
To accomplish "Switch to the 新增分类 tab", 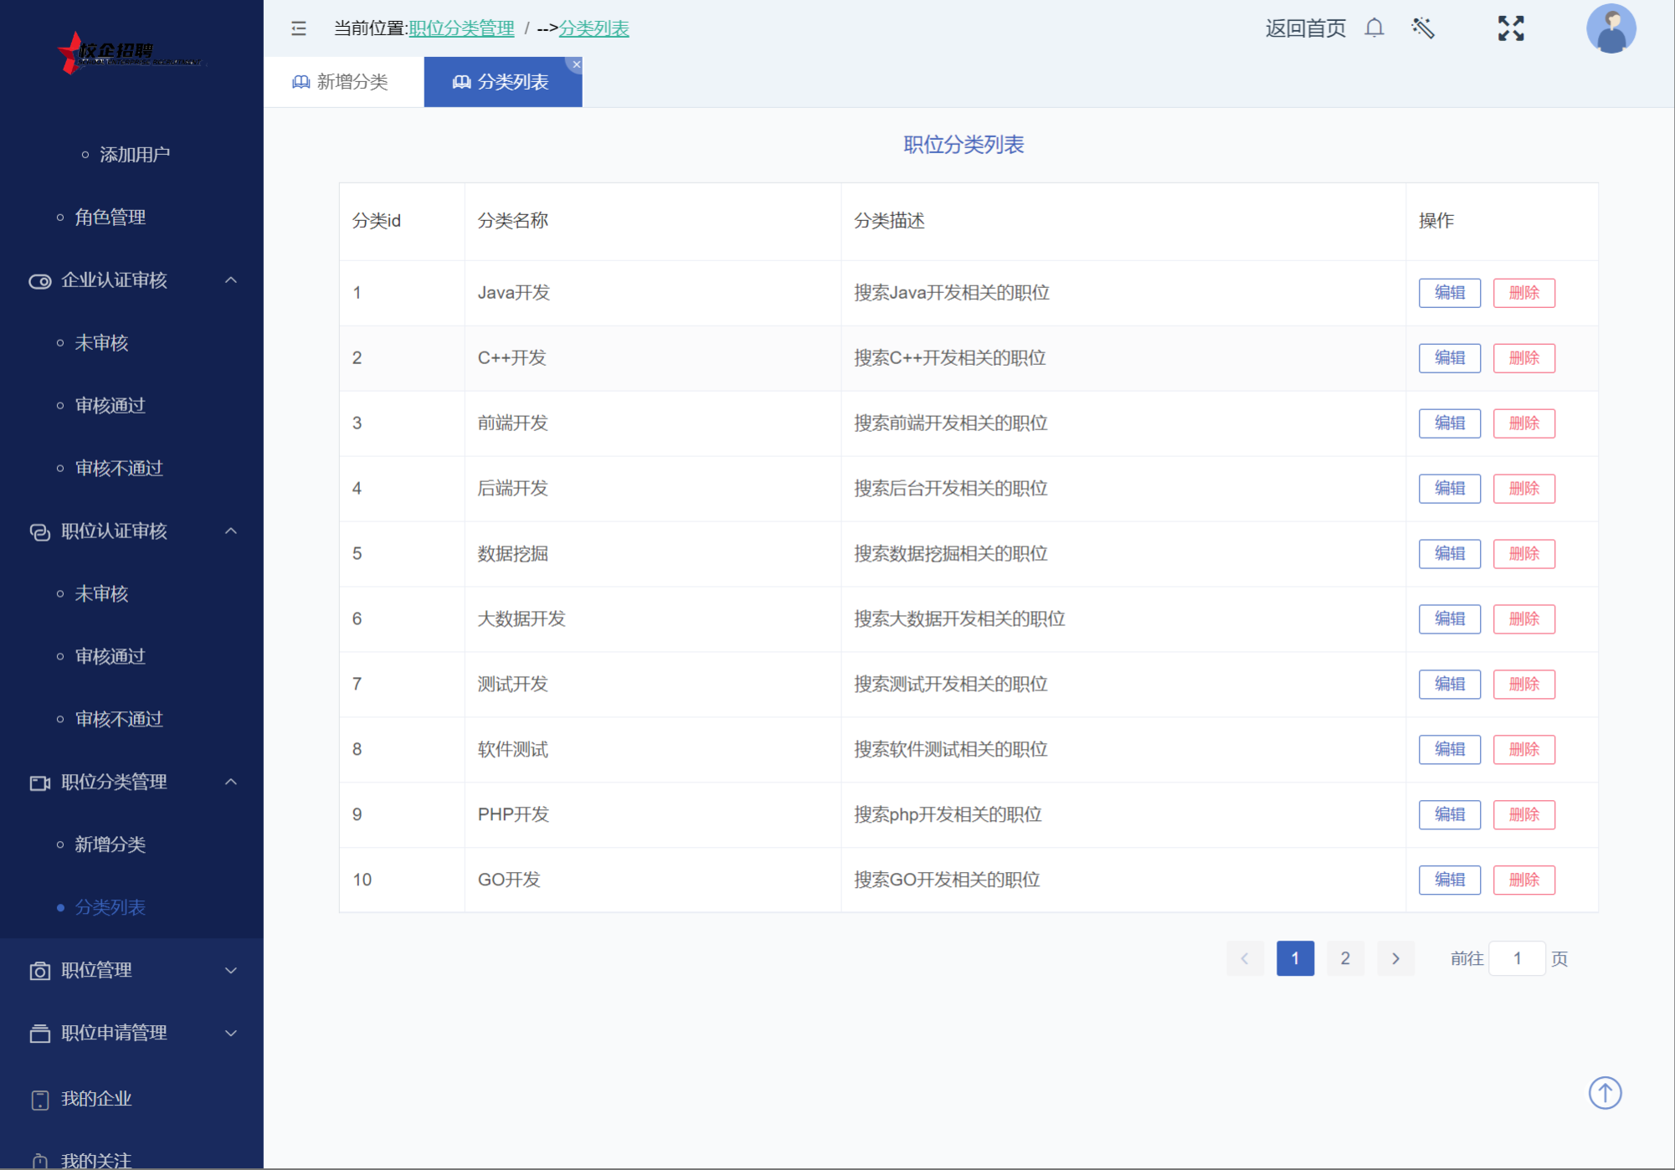I will [342, 82].
